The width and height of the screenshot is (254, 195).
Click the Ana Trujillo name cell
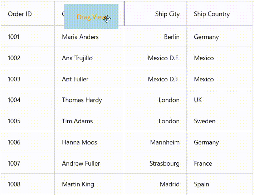(x=77, y=58)
